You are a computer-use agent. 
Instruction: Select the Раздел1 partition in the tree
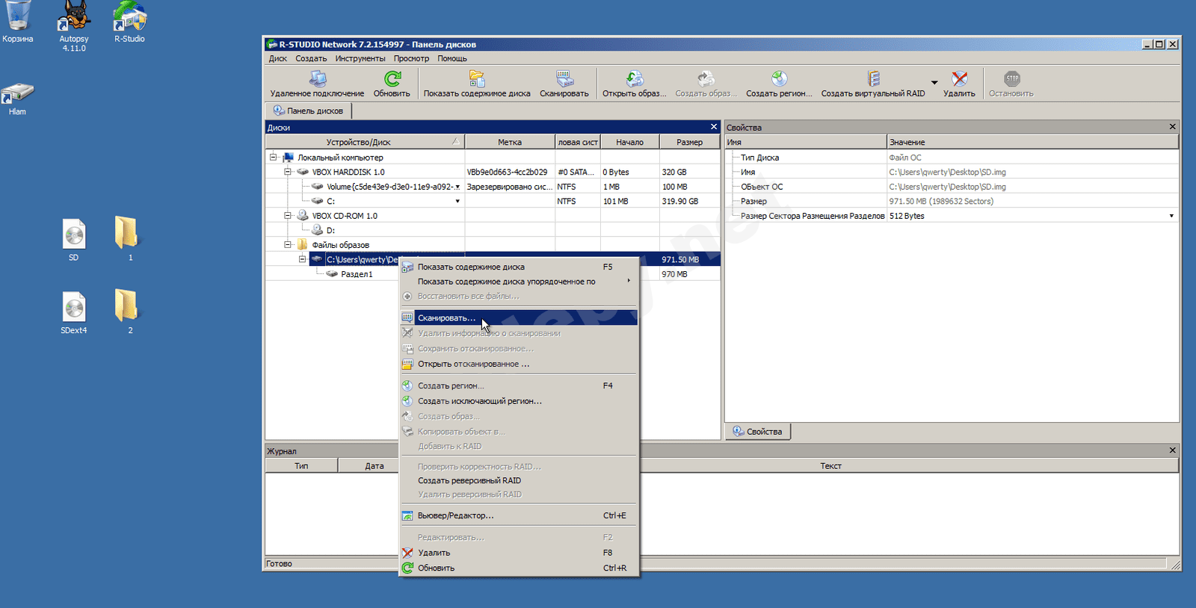pos(357,274)
